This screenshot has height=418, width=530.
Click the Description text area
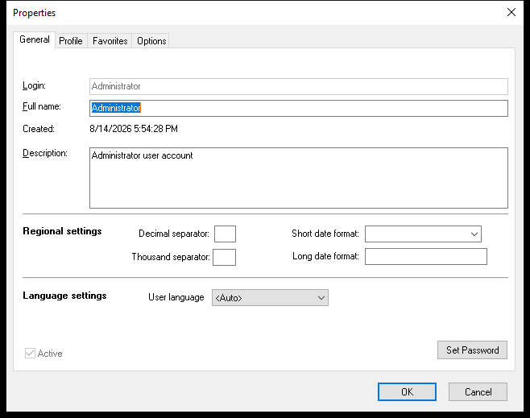click(x=299, y=178)
